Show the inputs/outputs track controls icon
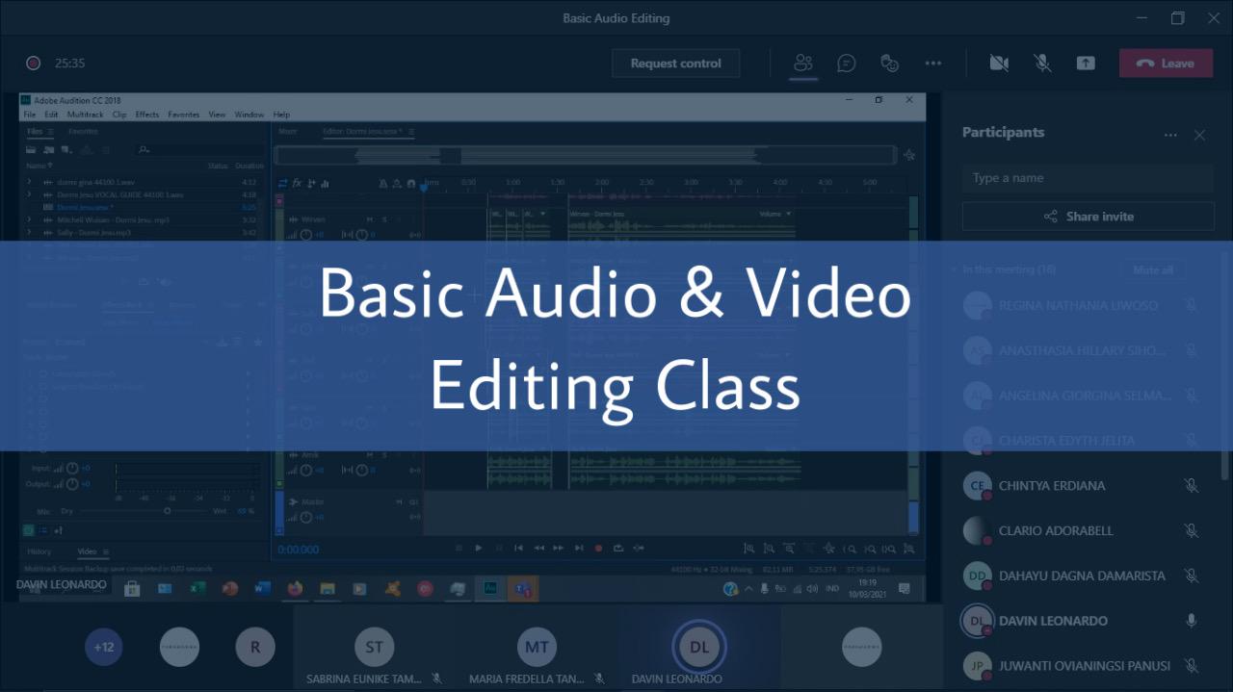This screenshot has width=1233, height=692. [283, 183]
